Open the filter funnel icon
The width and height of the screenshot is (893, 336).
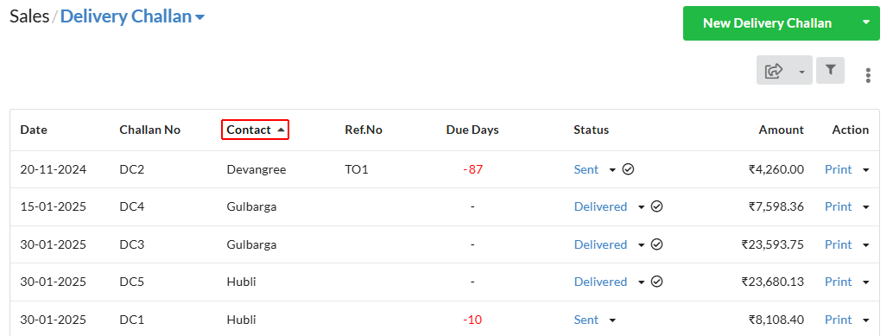[x=830, y=70]
